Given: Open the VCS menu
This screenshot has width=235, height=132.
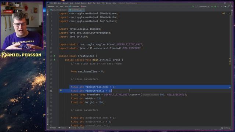Looking at the screenshot, I should coord(103,3).
